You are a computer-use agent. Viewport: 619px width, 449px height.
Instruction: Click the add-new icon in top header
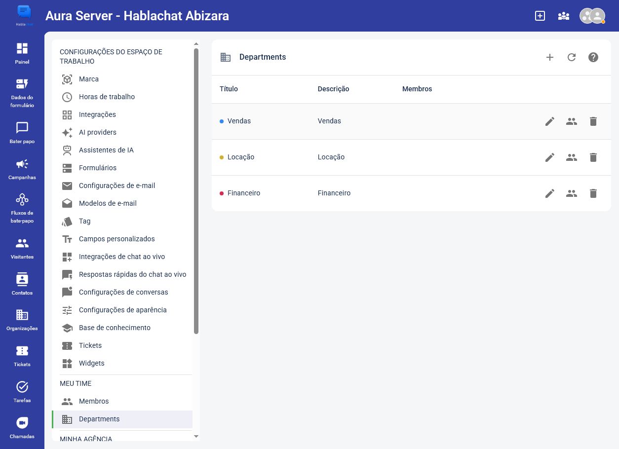[x=540, y=16]
